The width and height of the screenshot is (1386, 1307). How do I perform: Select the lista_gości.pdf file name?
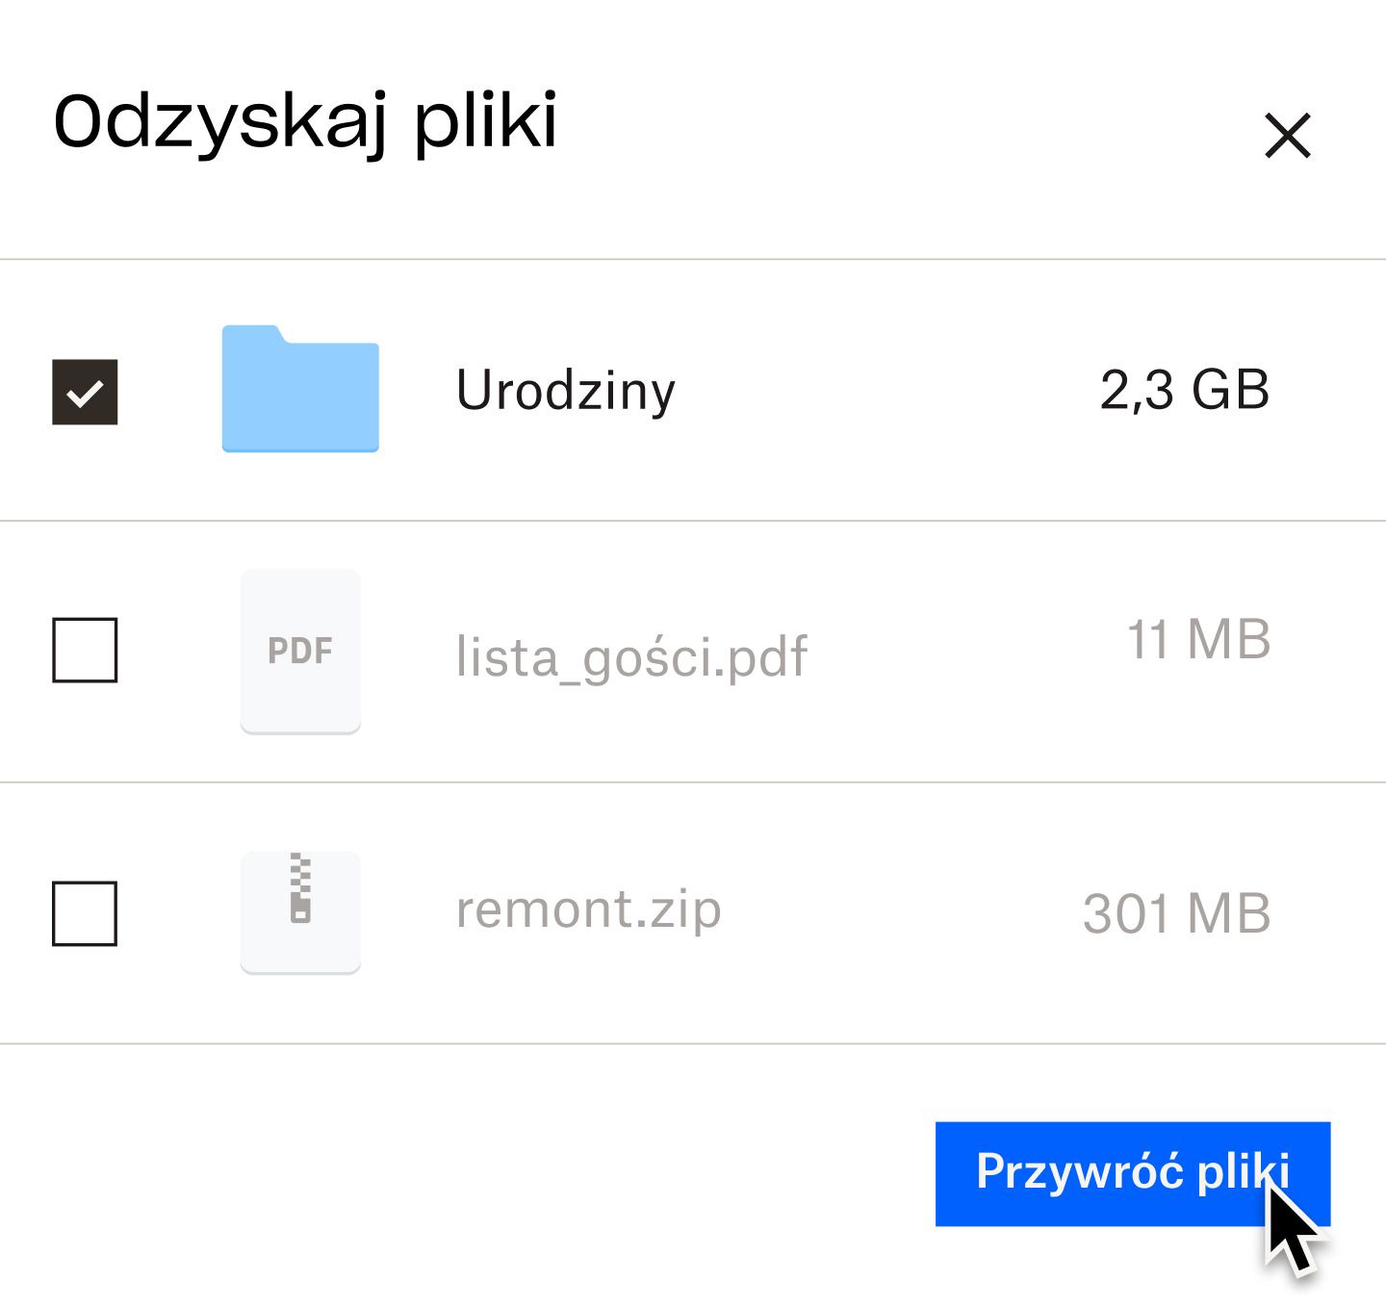coord(631,657)
